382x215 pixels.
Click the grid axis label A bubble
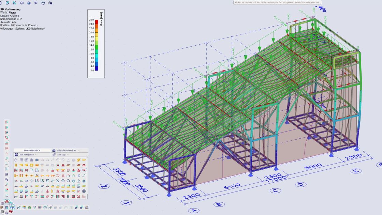point(194,210)
